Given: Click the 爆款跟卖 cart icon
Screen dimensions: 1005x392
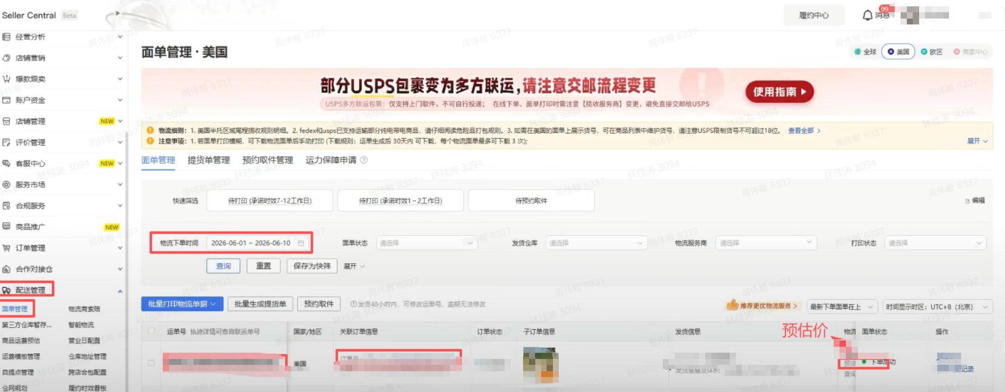Looking at the screenshot, I should [6, 79].
